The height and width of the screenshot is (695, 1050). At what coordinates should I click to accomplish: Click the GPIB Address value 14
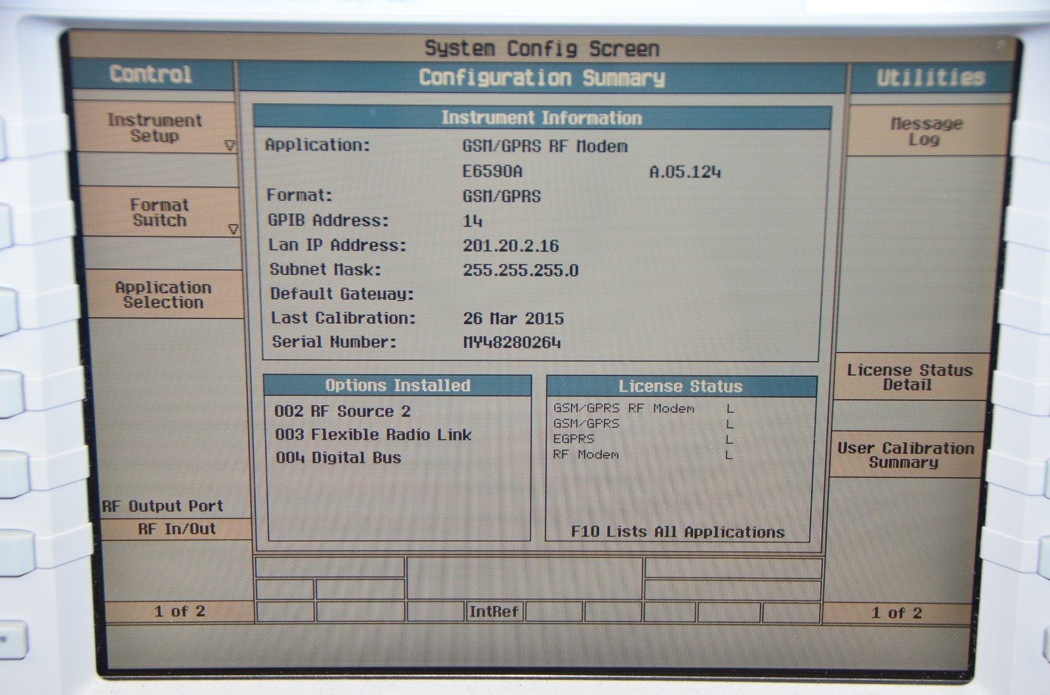[x=472, y=221]
